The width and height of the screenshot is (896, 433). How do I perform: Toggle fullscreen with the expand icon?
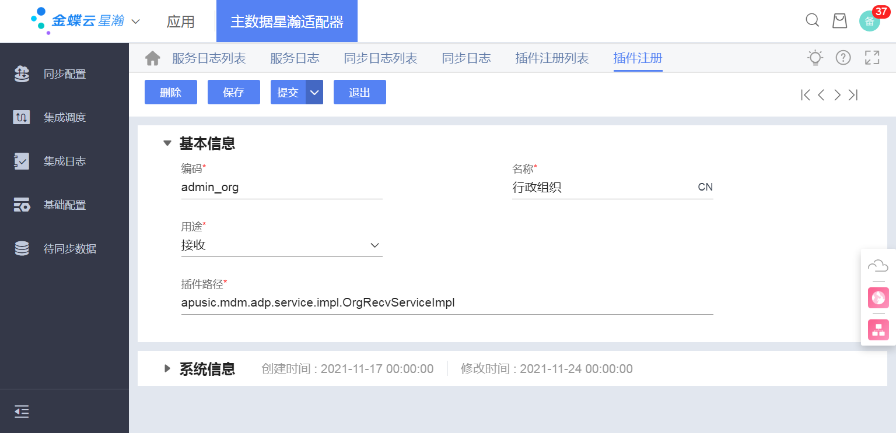[872, 58]
